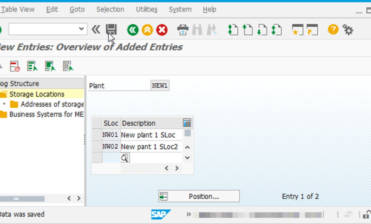Screen dimensions: 371x224
Task: Select row NW01 via row selector
Action: point(97,135)
